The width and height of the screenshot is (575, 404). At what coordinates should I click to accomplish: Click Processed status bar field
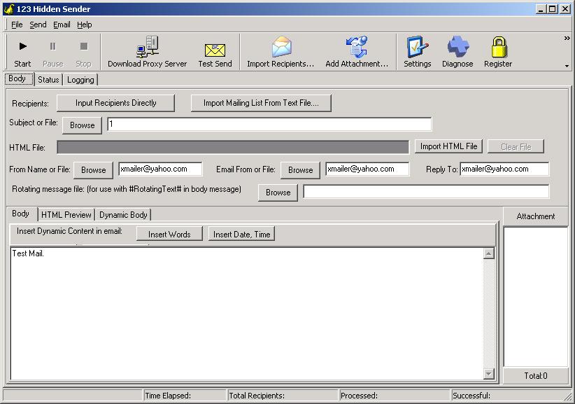pyautogui.click(x=395, y=396)
